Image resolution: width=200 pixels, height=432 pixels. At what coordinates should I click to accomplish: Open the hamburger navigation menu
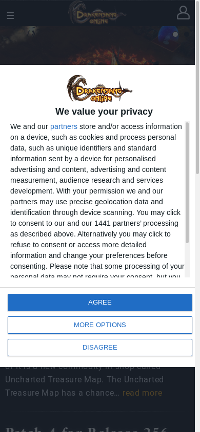tap(10, 16)
